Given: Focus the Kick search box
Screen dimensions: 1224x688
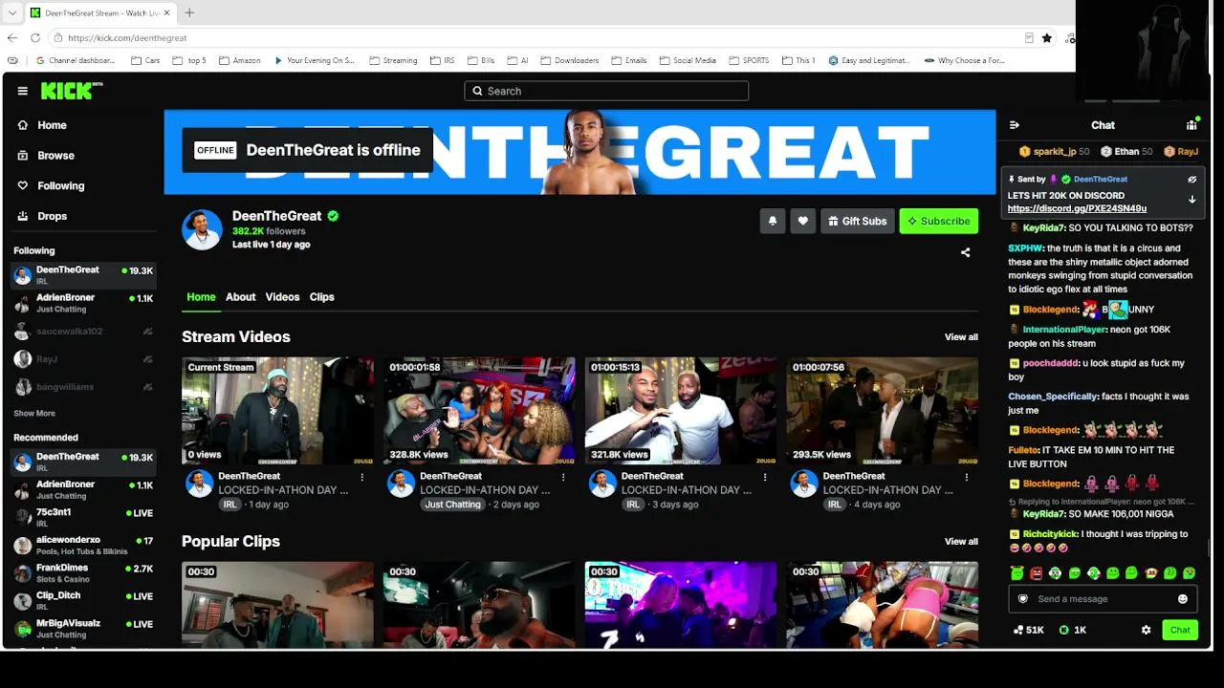Looking at the screenshot, I should (606, 91).
